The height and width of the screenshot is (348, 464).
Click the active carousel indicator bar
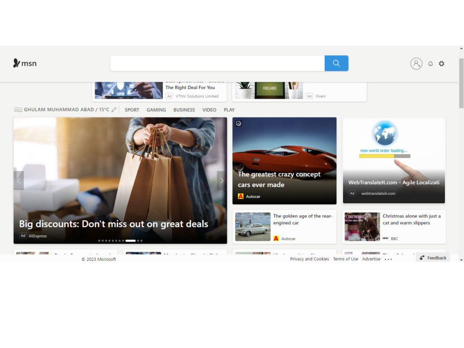pos(130,241)
